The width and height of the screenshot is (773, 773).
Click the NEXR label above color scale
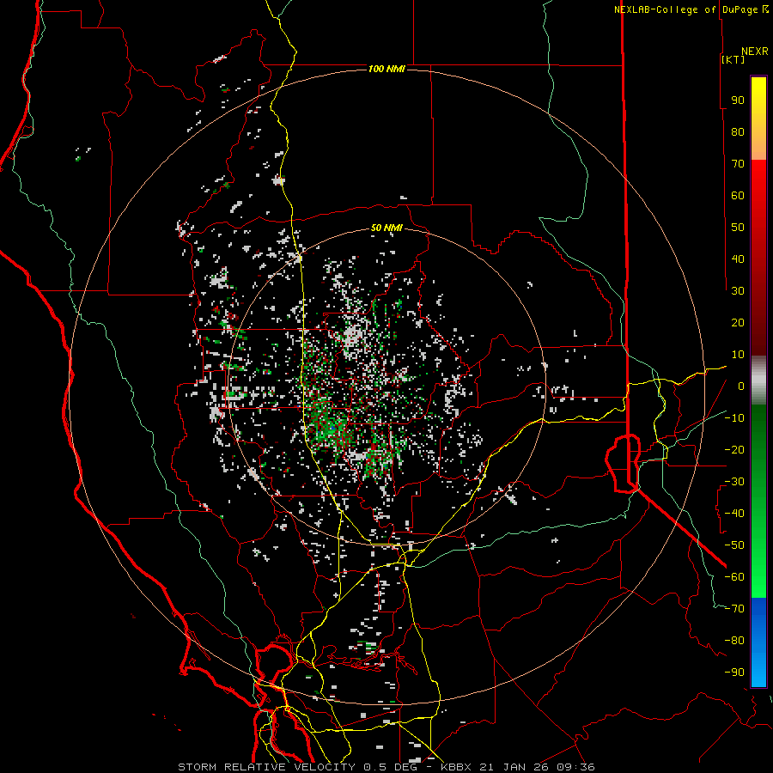(x=754, y=52)
